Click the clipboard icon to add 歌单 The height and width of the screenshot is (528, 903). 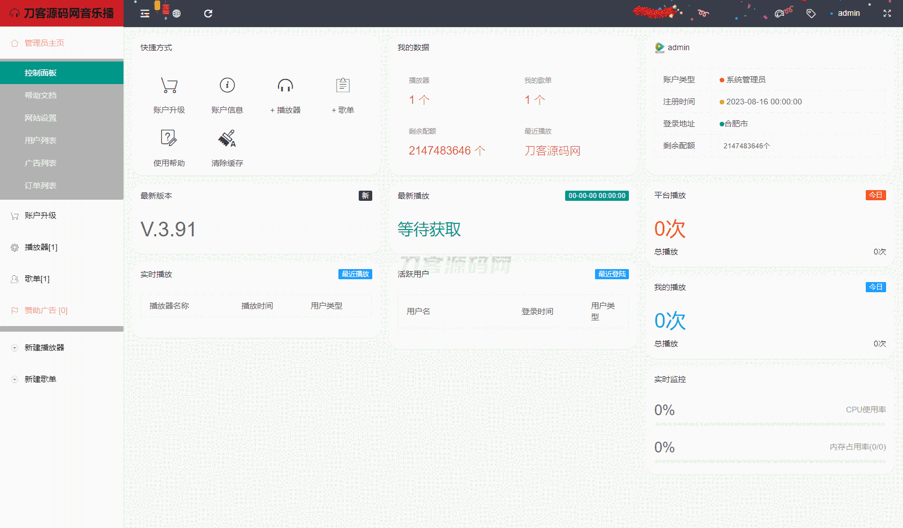(x=343, y=86)
